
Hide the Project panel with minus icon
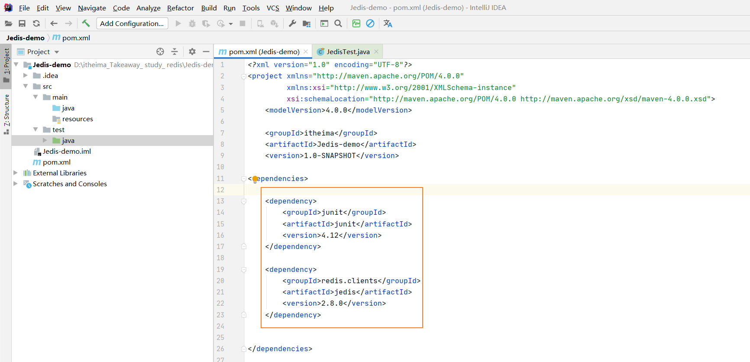tap(206, 52)
